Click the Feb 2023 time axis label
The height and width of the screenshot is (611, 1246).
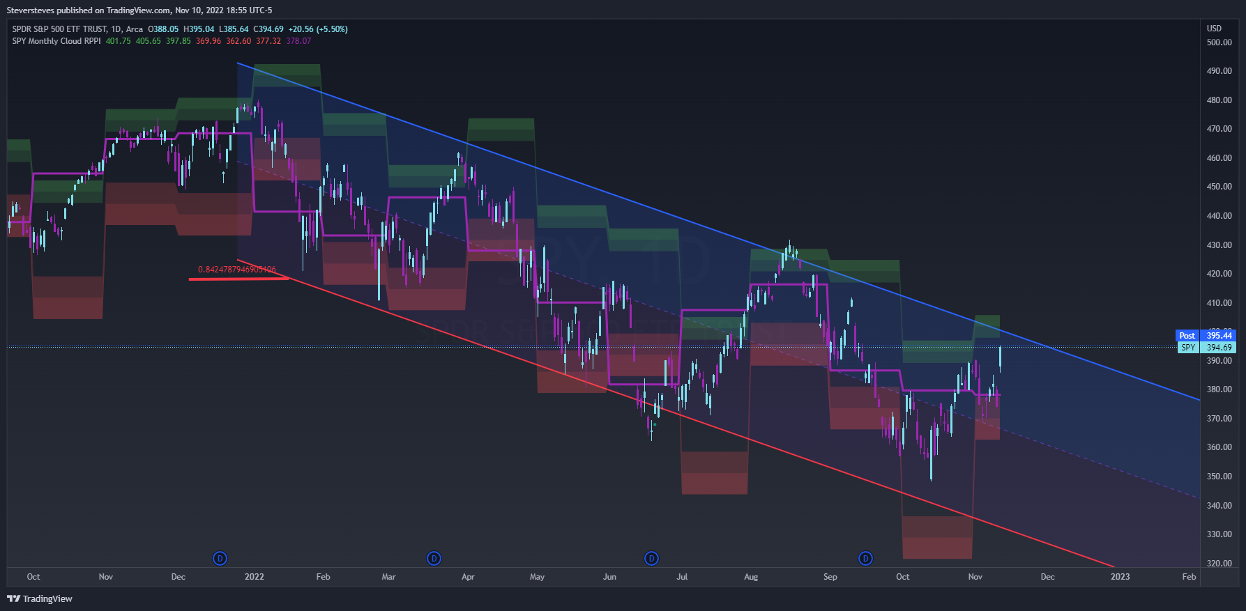point(1189,577)
